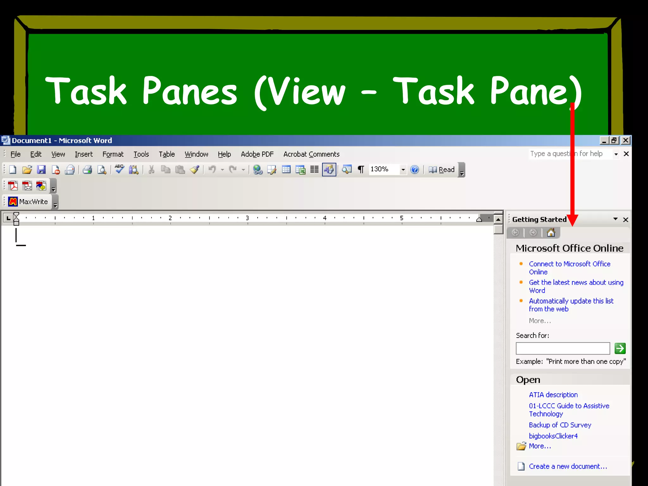Click the Research toolbar icon
Screen dimensions: 648x486
pyautogui.click(x=134, y=170)
